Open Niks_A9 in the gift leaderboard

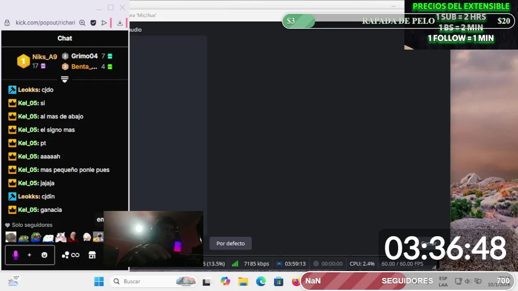point(45,57)
